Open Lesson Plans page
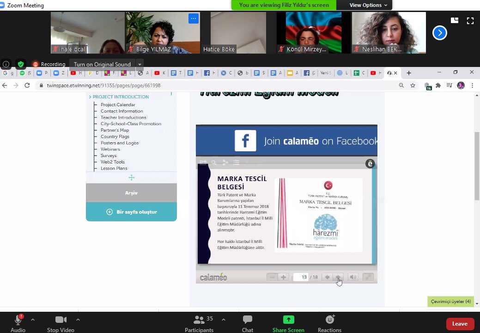 coord(114,168)
